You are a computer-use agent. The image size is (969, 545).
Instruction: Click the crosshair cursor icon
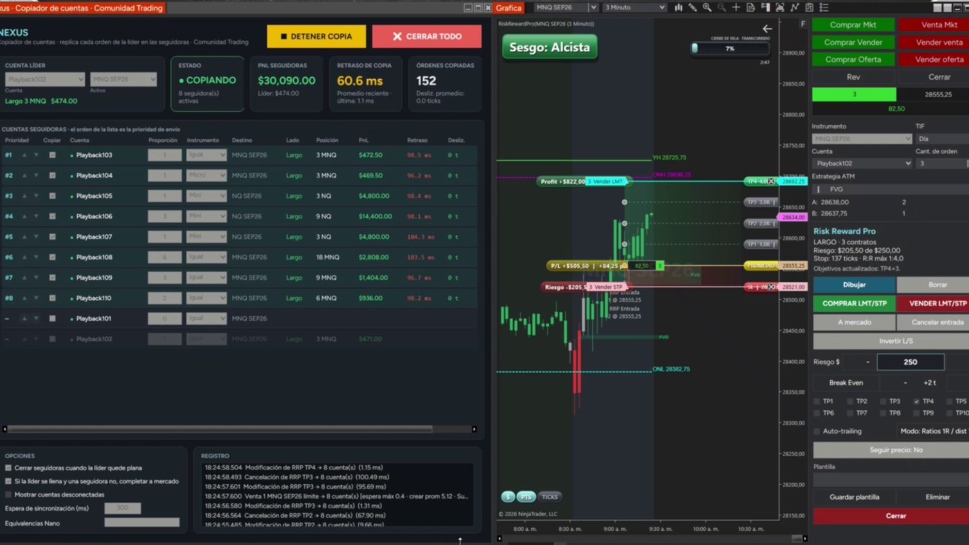tap(736, 8)
